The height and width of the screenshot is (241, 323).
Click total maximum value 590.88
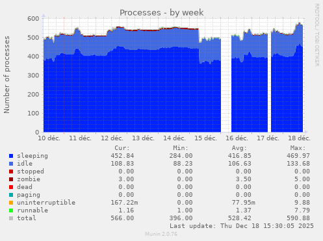click(298, 218)
